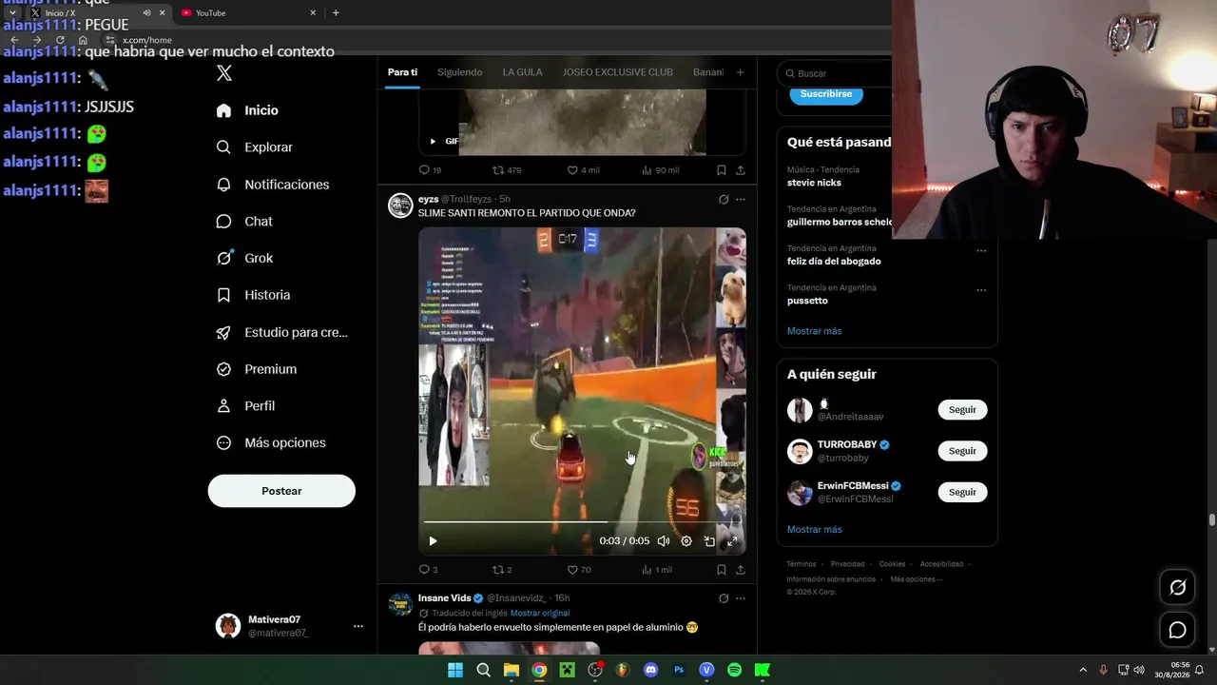Open Windows Start menu
Image resolution: width=1217 pixels, height=685 pixels.
pos(455,670)
